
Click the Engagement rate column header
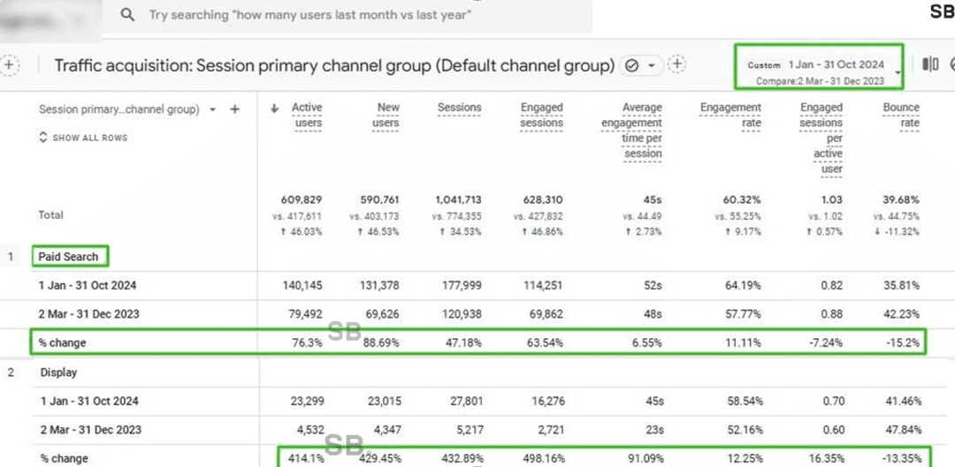click(730, 115)
